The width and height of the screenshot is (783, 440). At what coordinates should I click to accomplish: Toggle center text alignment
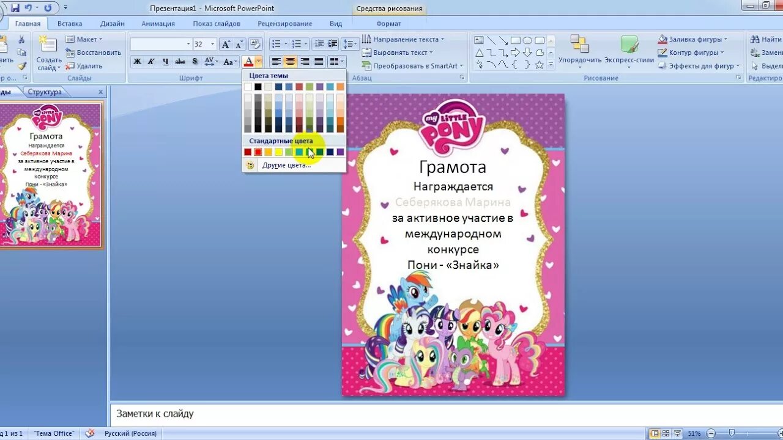click(x=291, y=62)
